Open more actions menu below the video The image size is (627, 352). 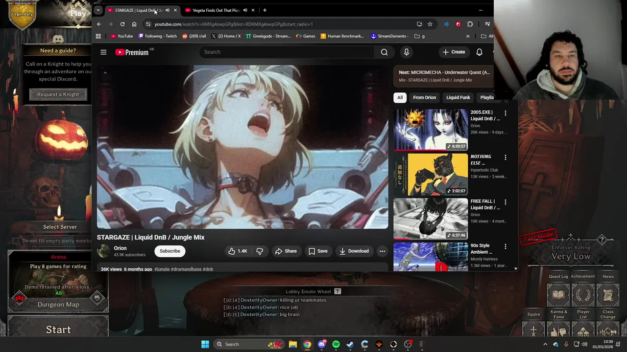pos(382,251)
